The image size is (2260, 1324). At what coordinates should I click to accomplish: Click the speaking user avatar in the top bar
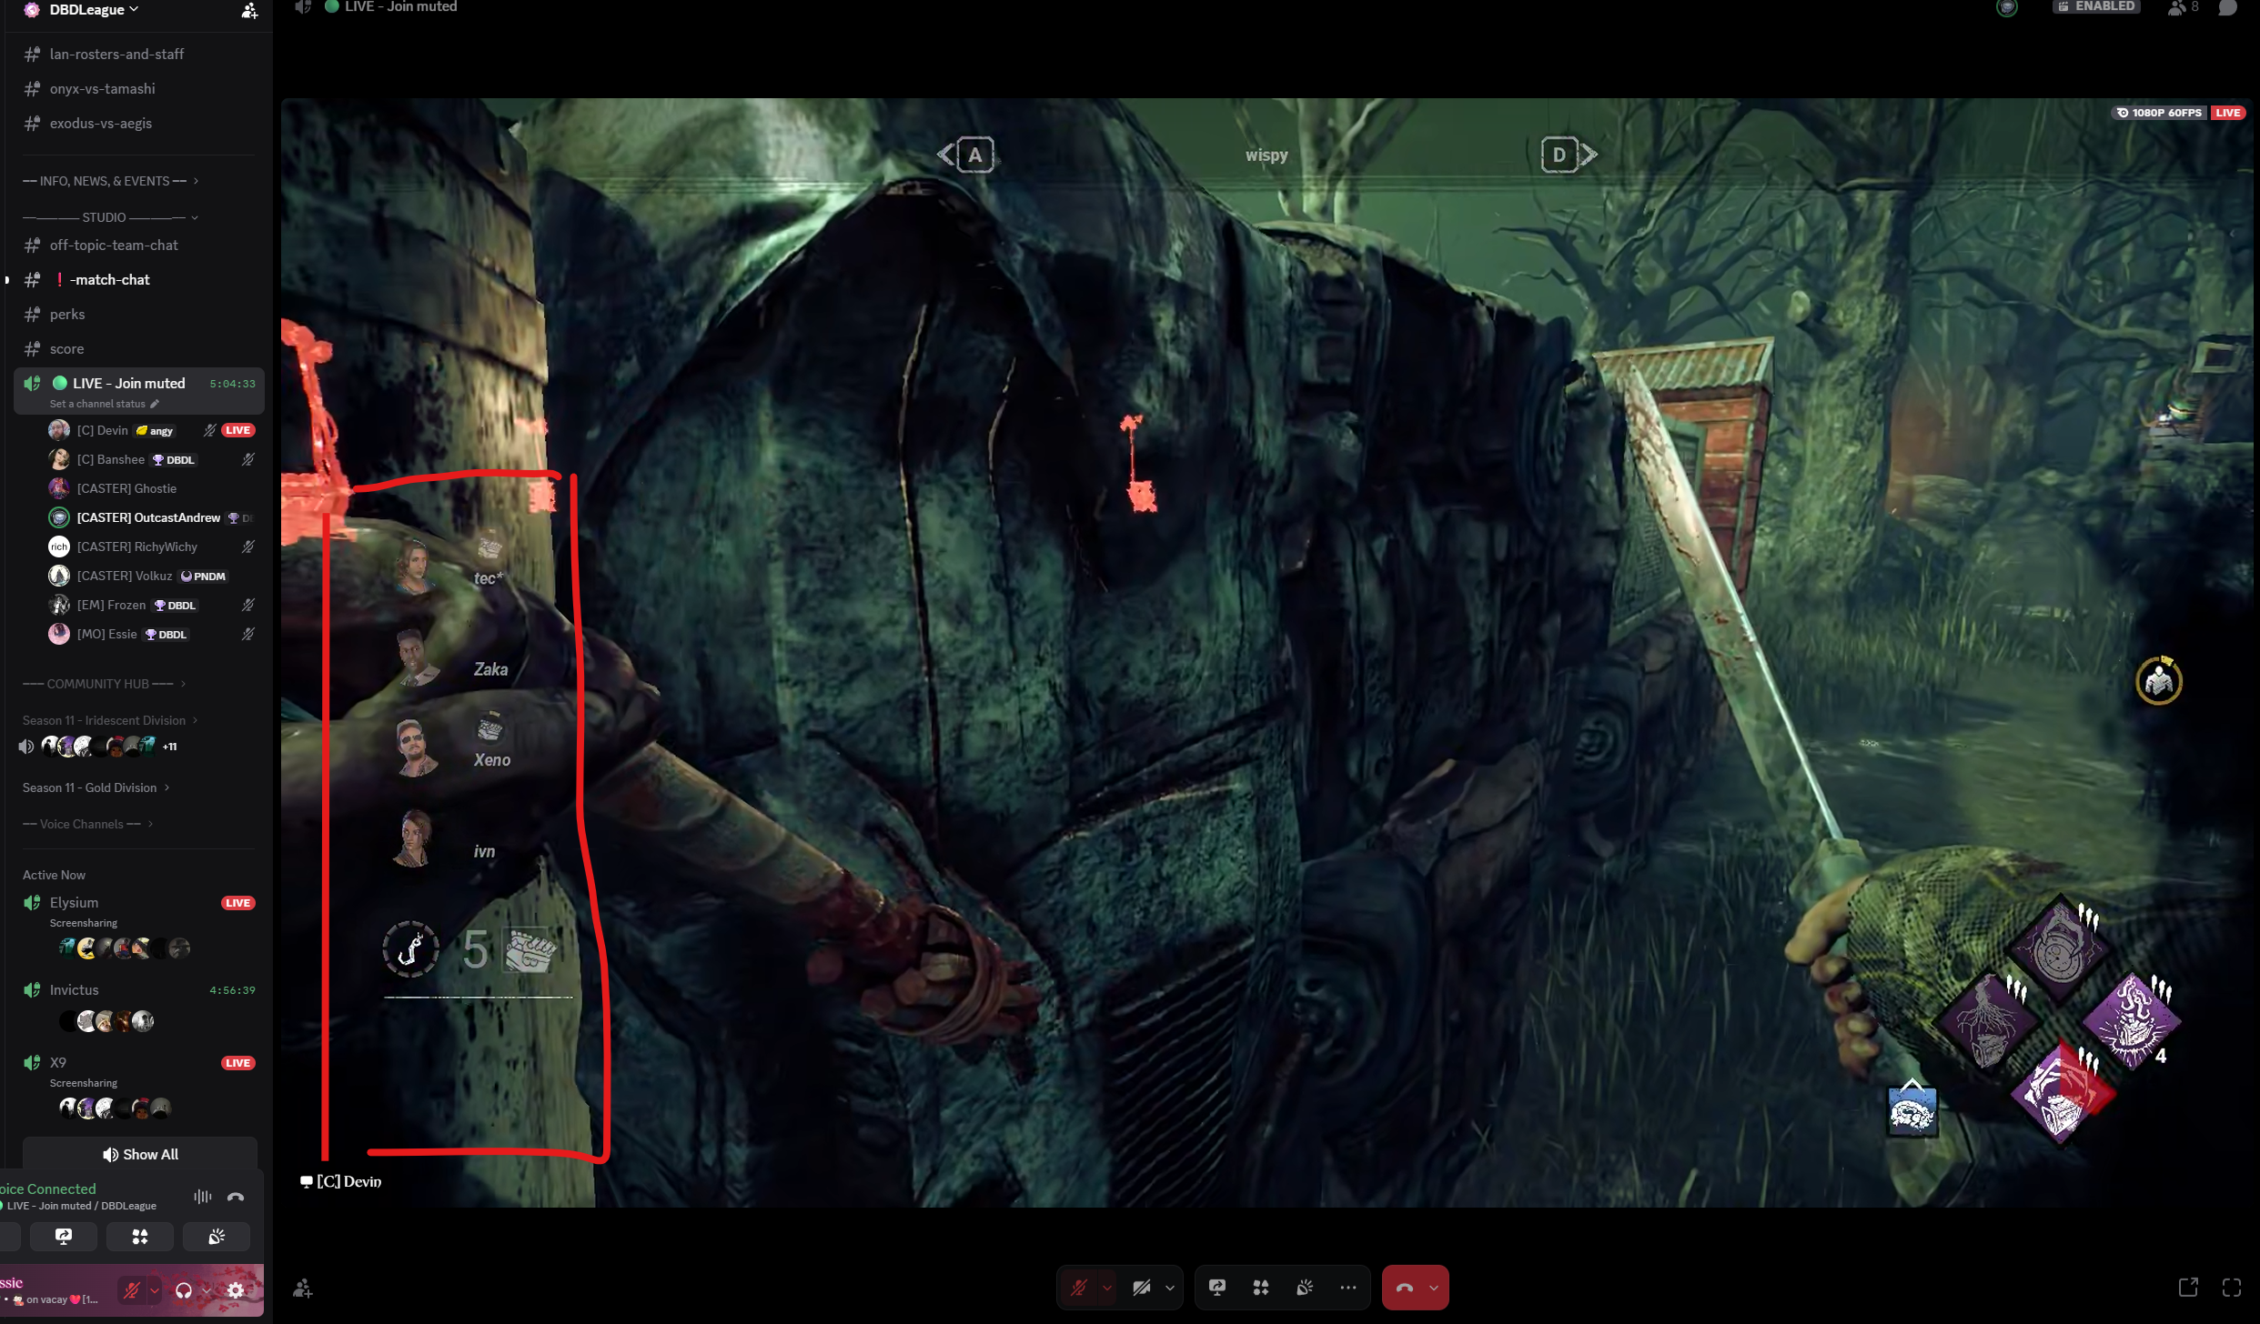(2006, 7)
